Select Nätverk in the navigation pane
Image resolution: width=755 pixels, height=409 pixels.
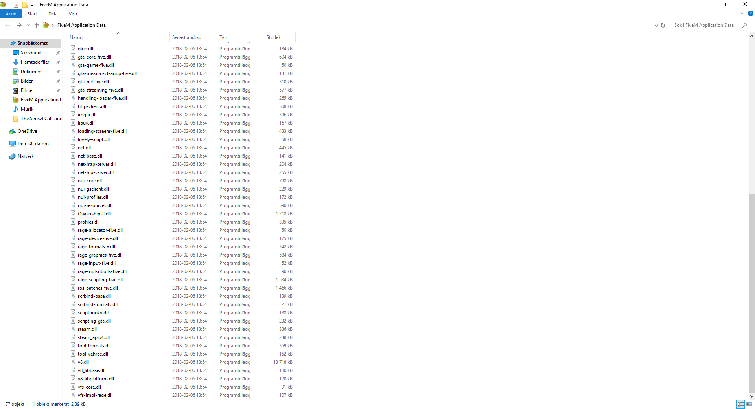click(x=26, y=156)
